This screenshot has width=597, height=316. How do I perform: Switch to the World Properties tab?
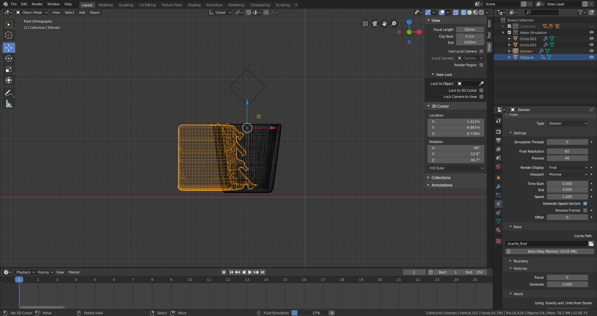[x=498, y=167]
